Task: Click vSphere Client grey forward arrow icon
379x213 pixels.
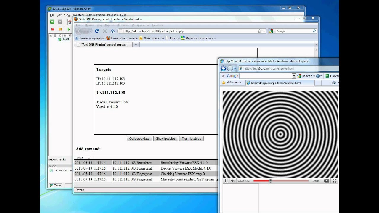Action: tap(60, 22)
